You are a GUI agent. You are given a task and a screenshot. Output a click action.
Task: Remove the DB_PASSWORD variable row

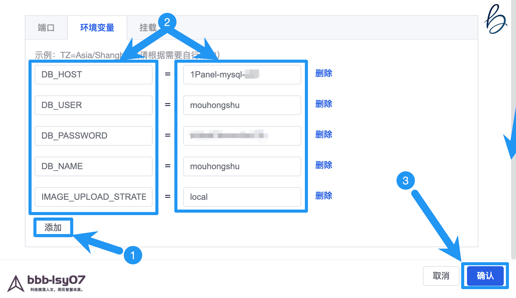[324, 135]
